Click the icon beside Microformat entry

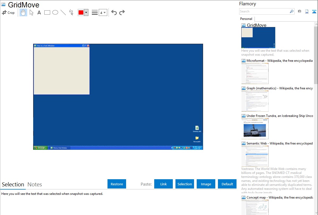[243, 61]
